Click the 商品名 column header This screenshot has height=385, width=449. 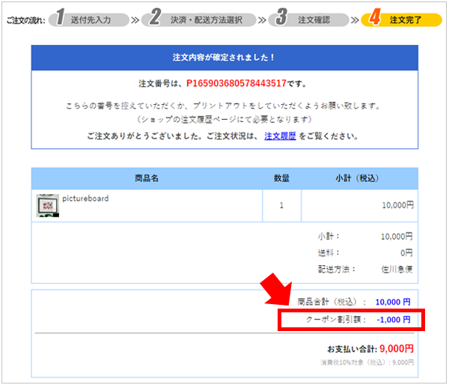click(147, 178)
